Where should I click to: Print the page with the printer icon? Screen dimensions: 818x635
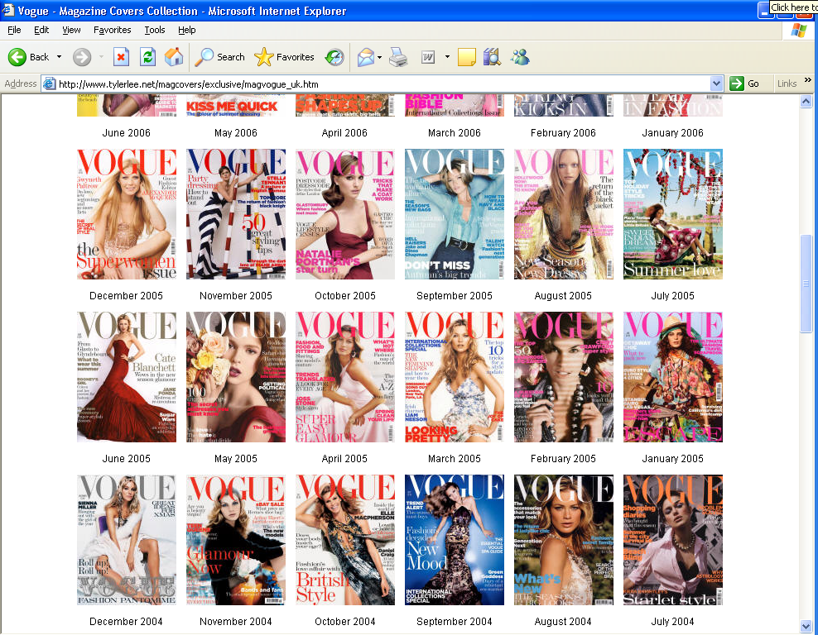tap(398, 57)
